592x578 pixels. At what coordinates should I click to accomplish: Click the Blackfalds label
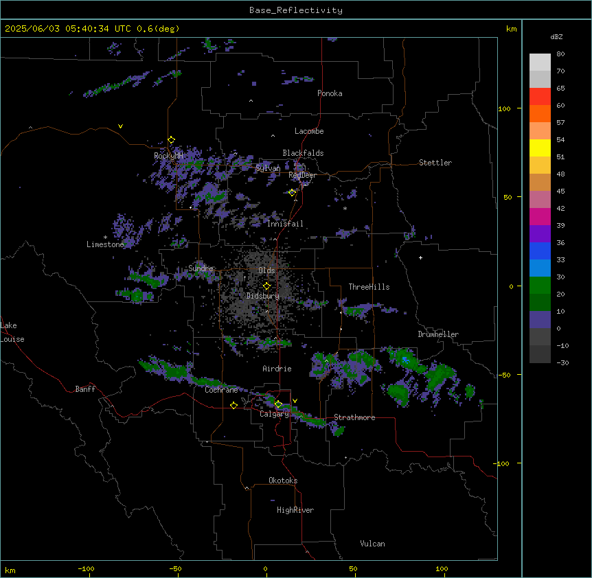303,153
